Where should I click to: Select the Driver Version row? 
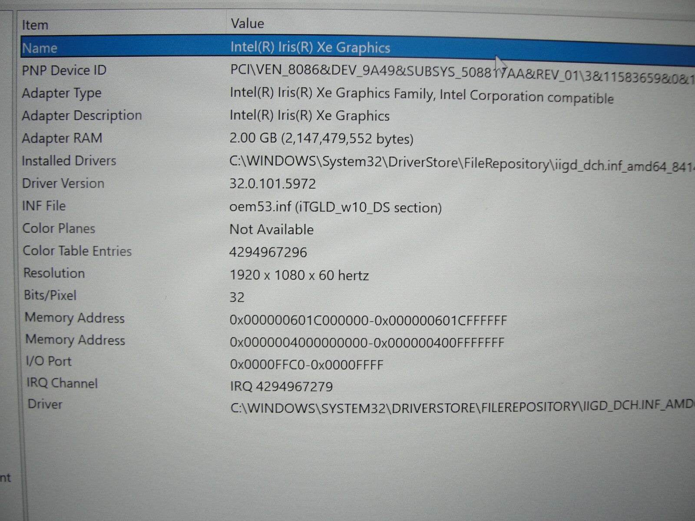[63, 183]
